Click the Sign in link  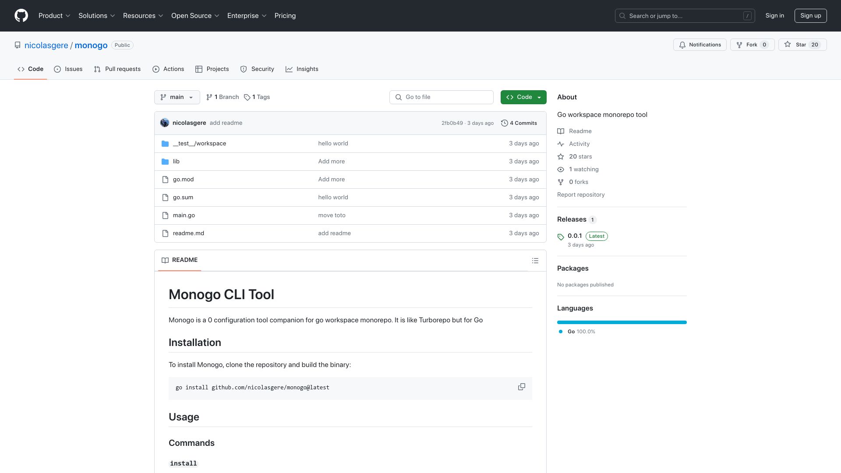point(774,16)
